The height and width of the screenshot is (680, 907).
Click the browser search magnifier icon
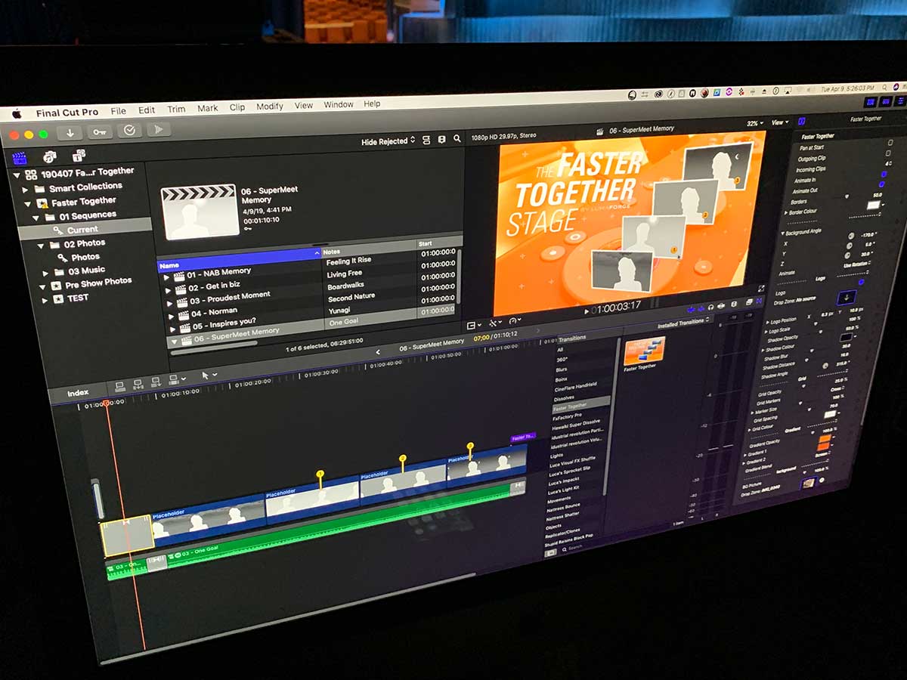[x=457, y=140]
